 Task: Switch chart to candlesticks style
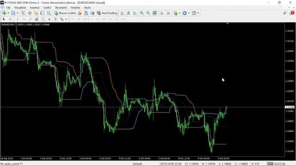point(129,13)
